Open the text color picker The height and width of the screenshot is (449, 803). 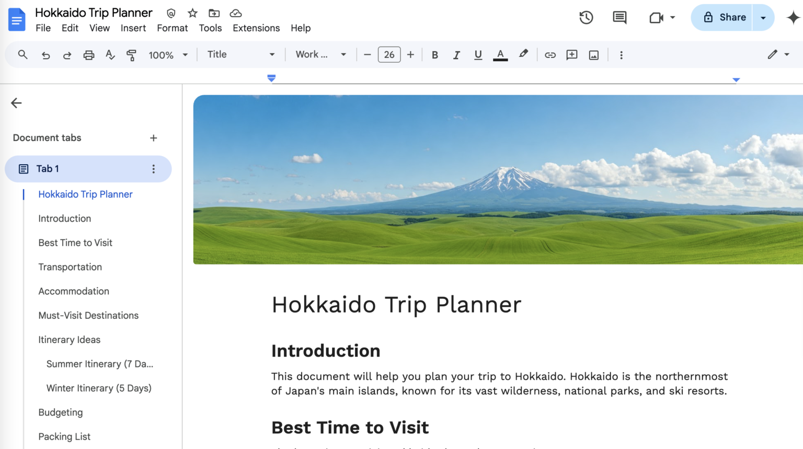pyautogui.click(x=500, y=54)
